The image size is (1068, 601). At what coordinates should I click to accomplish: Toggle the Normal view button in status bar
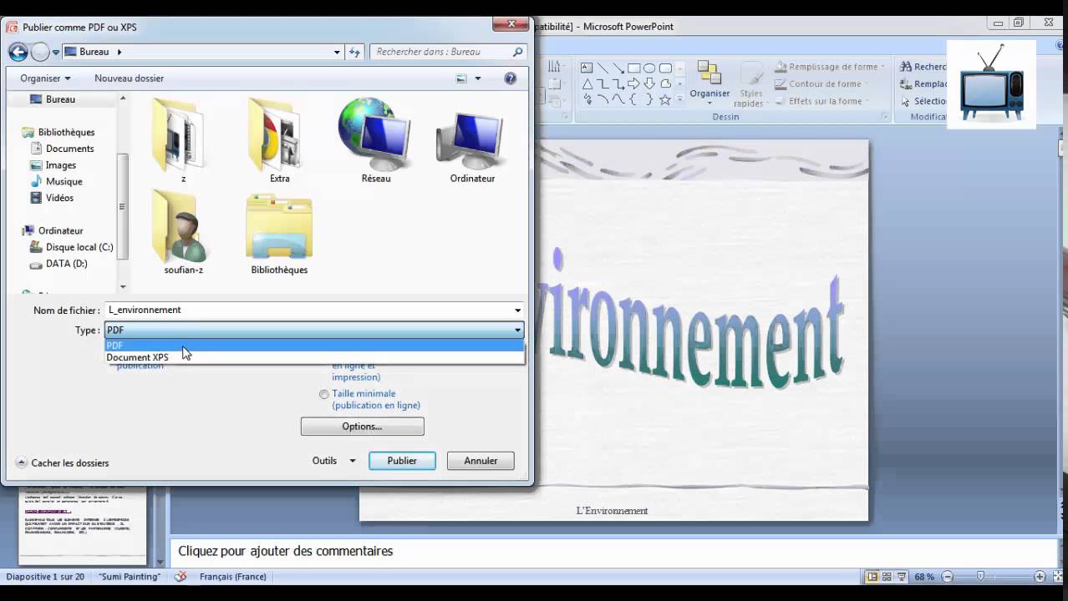pyautogui.click(x=872, y=576)
